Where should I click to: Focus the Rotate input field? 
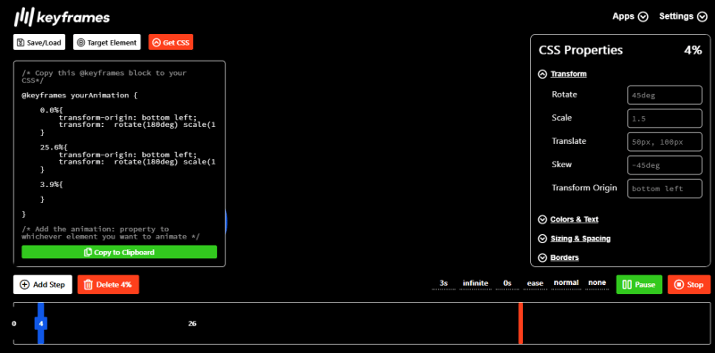[x=665, y=95]
